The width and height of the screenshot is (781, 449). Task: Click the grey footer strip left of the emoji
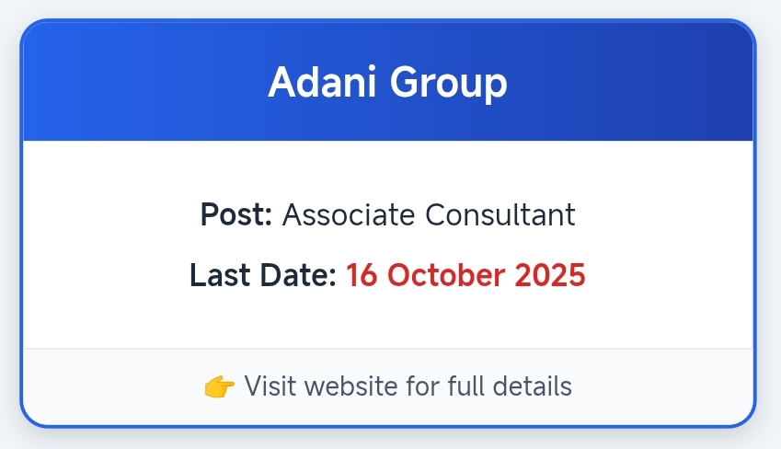[110, 386]
